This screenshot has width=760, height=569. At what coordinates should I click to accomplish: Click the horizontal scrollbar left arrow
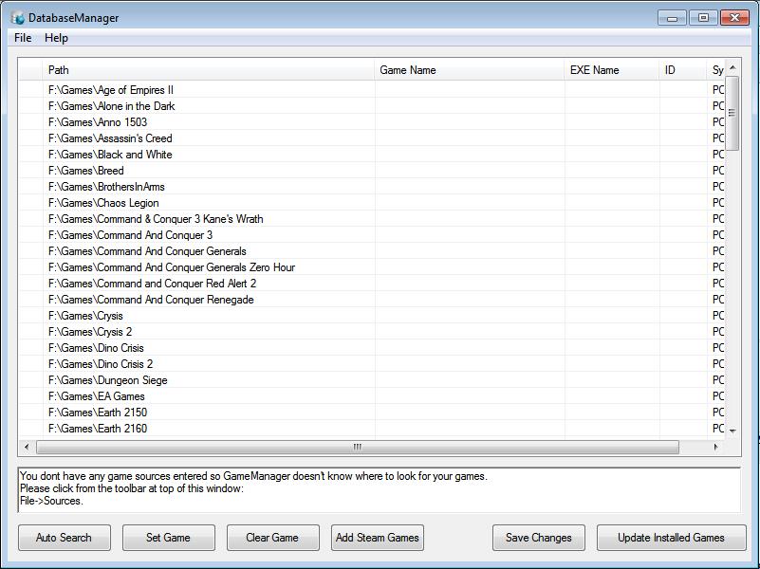(x=27, y=447)
